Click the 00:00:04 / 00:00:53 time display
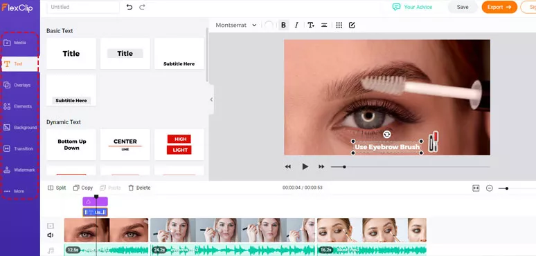Screen dimensions: 536x256 click(302, 188)
